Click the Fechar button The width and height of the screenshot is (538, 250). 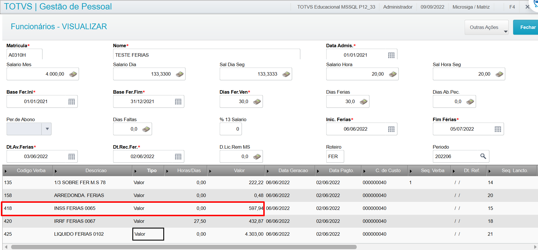coord(526,27)
